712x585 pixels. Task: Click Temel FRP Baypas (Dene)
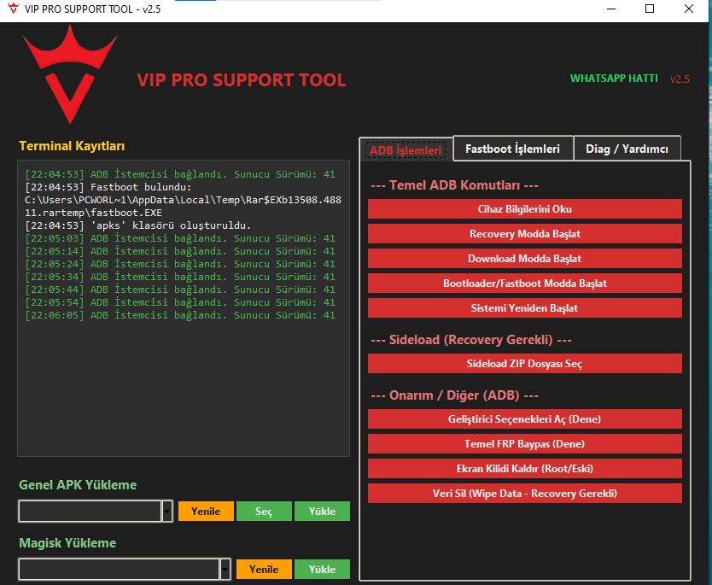point(524,443)
